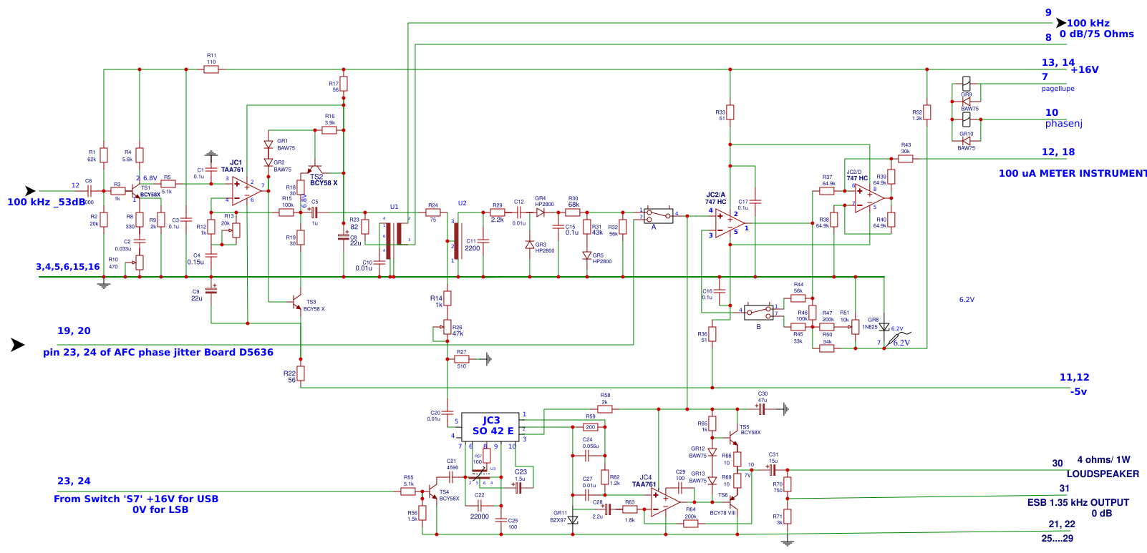1147x553 pixels.
Task: Select the 'pagellupe' label
Action: [1058, 89]
